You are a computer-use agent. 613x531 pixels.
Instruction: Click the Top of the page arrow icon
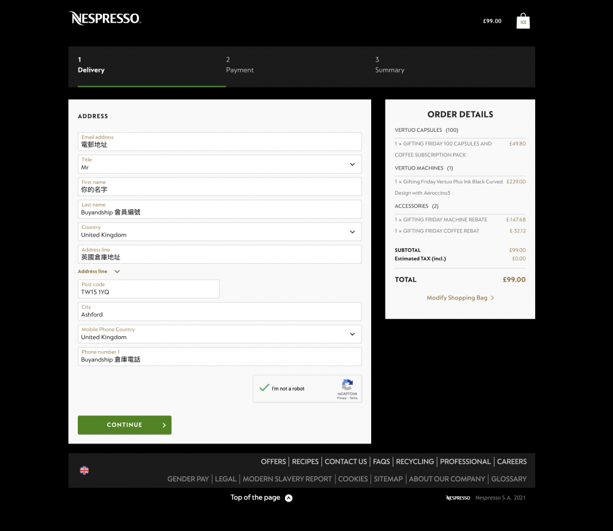[289, 497]
